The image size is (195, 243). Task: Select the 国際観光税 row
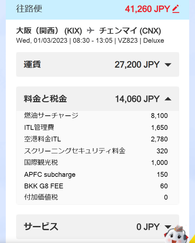(41, 163)
